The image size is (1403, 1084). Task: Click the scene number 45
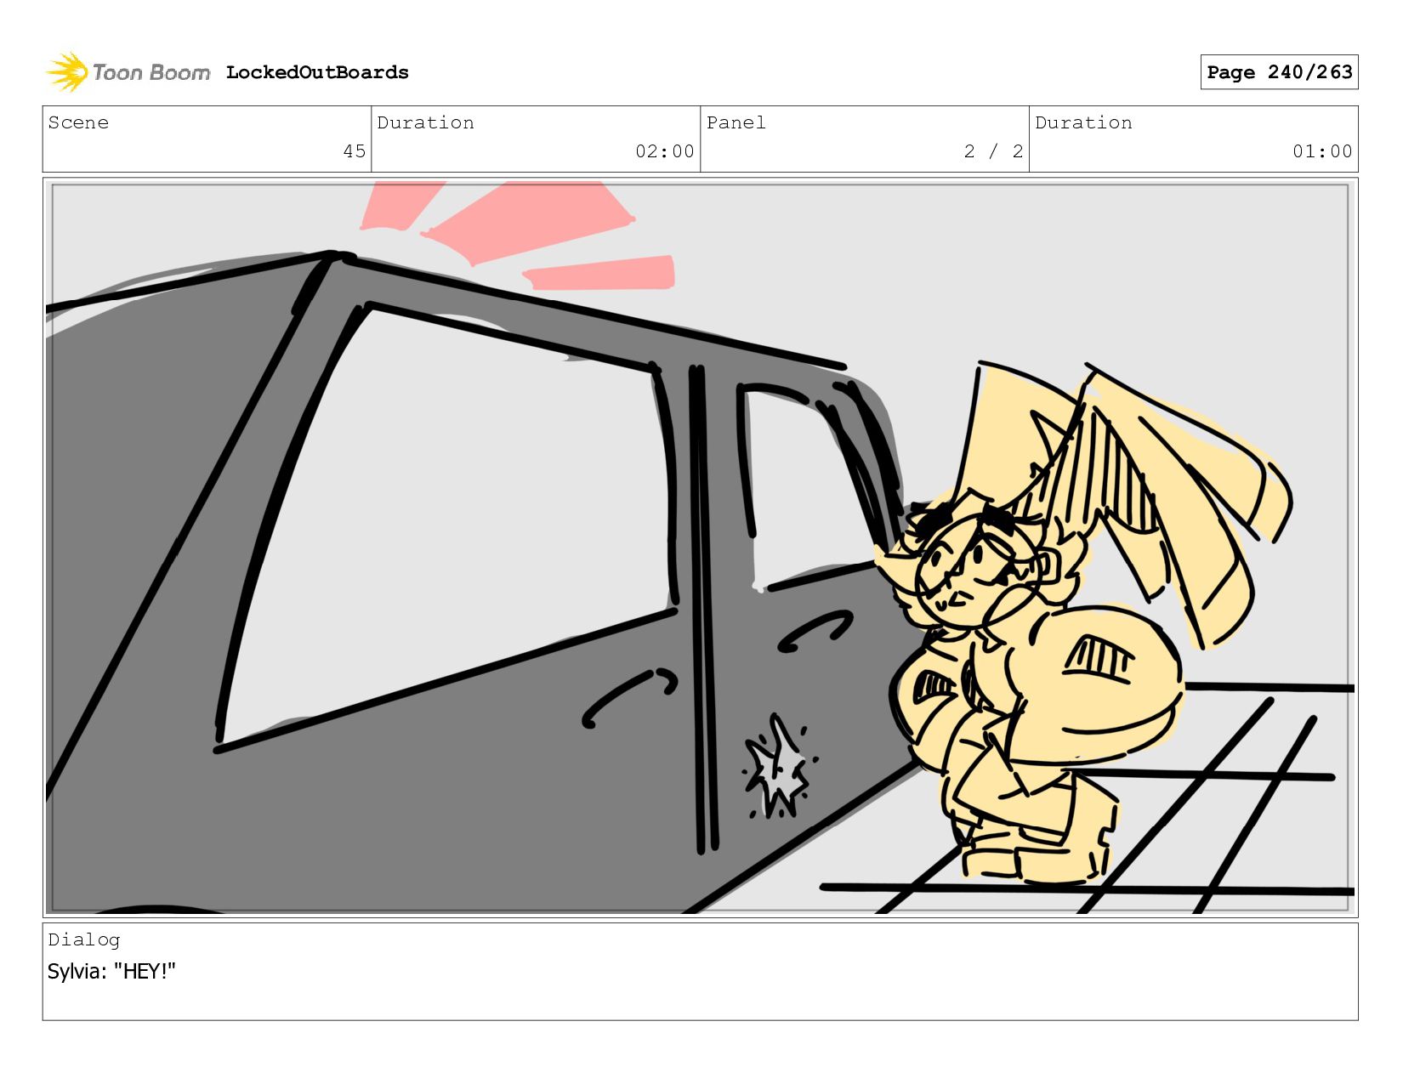tap(355, 151)
